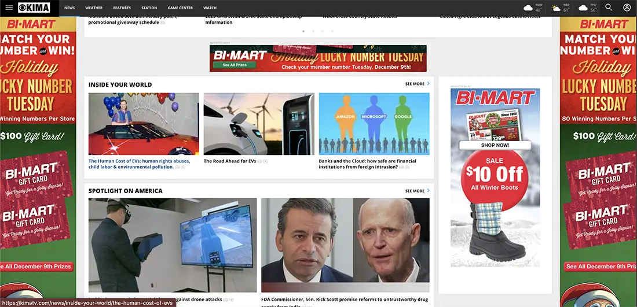Viewport: 637px width, 307px height.
Task: Click the Holiday Lucky Number Tuesday banner ad
Action: (x=318, y=58)
